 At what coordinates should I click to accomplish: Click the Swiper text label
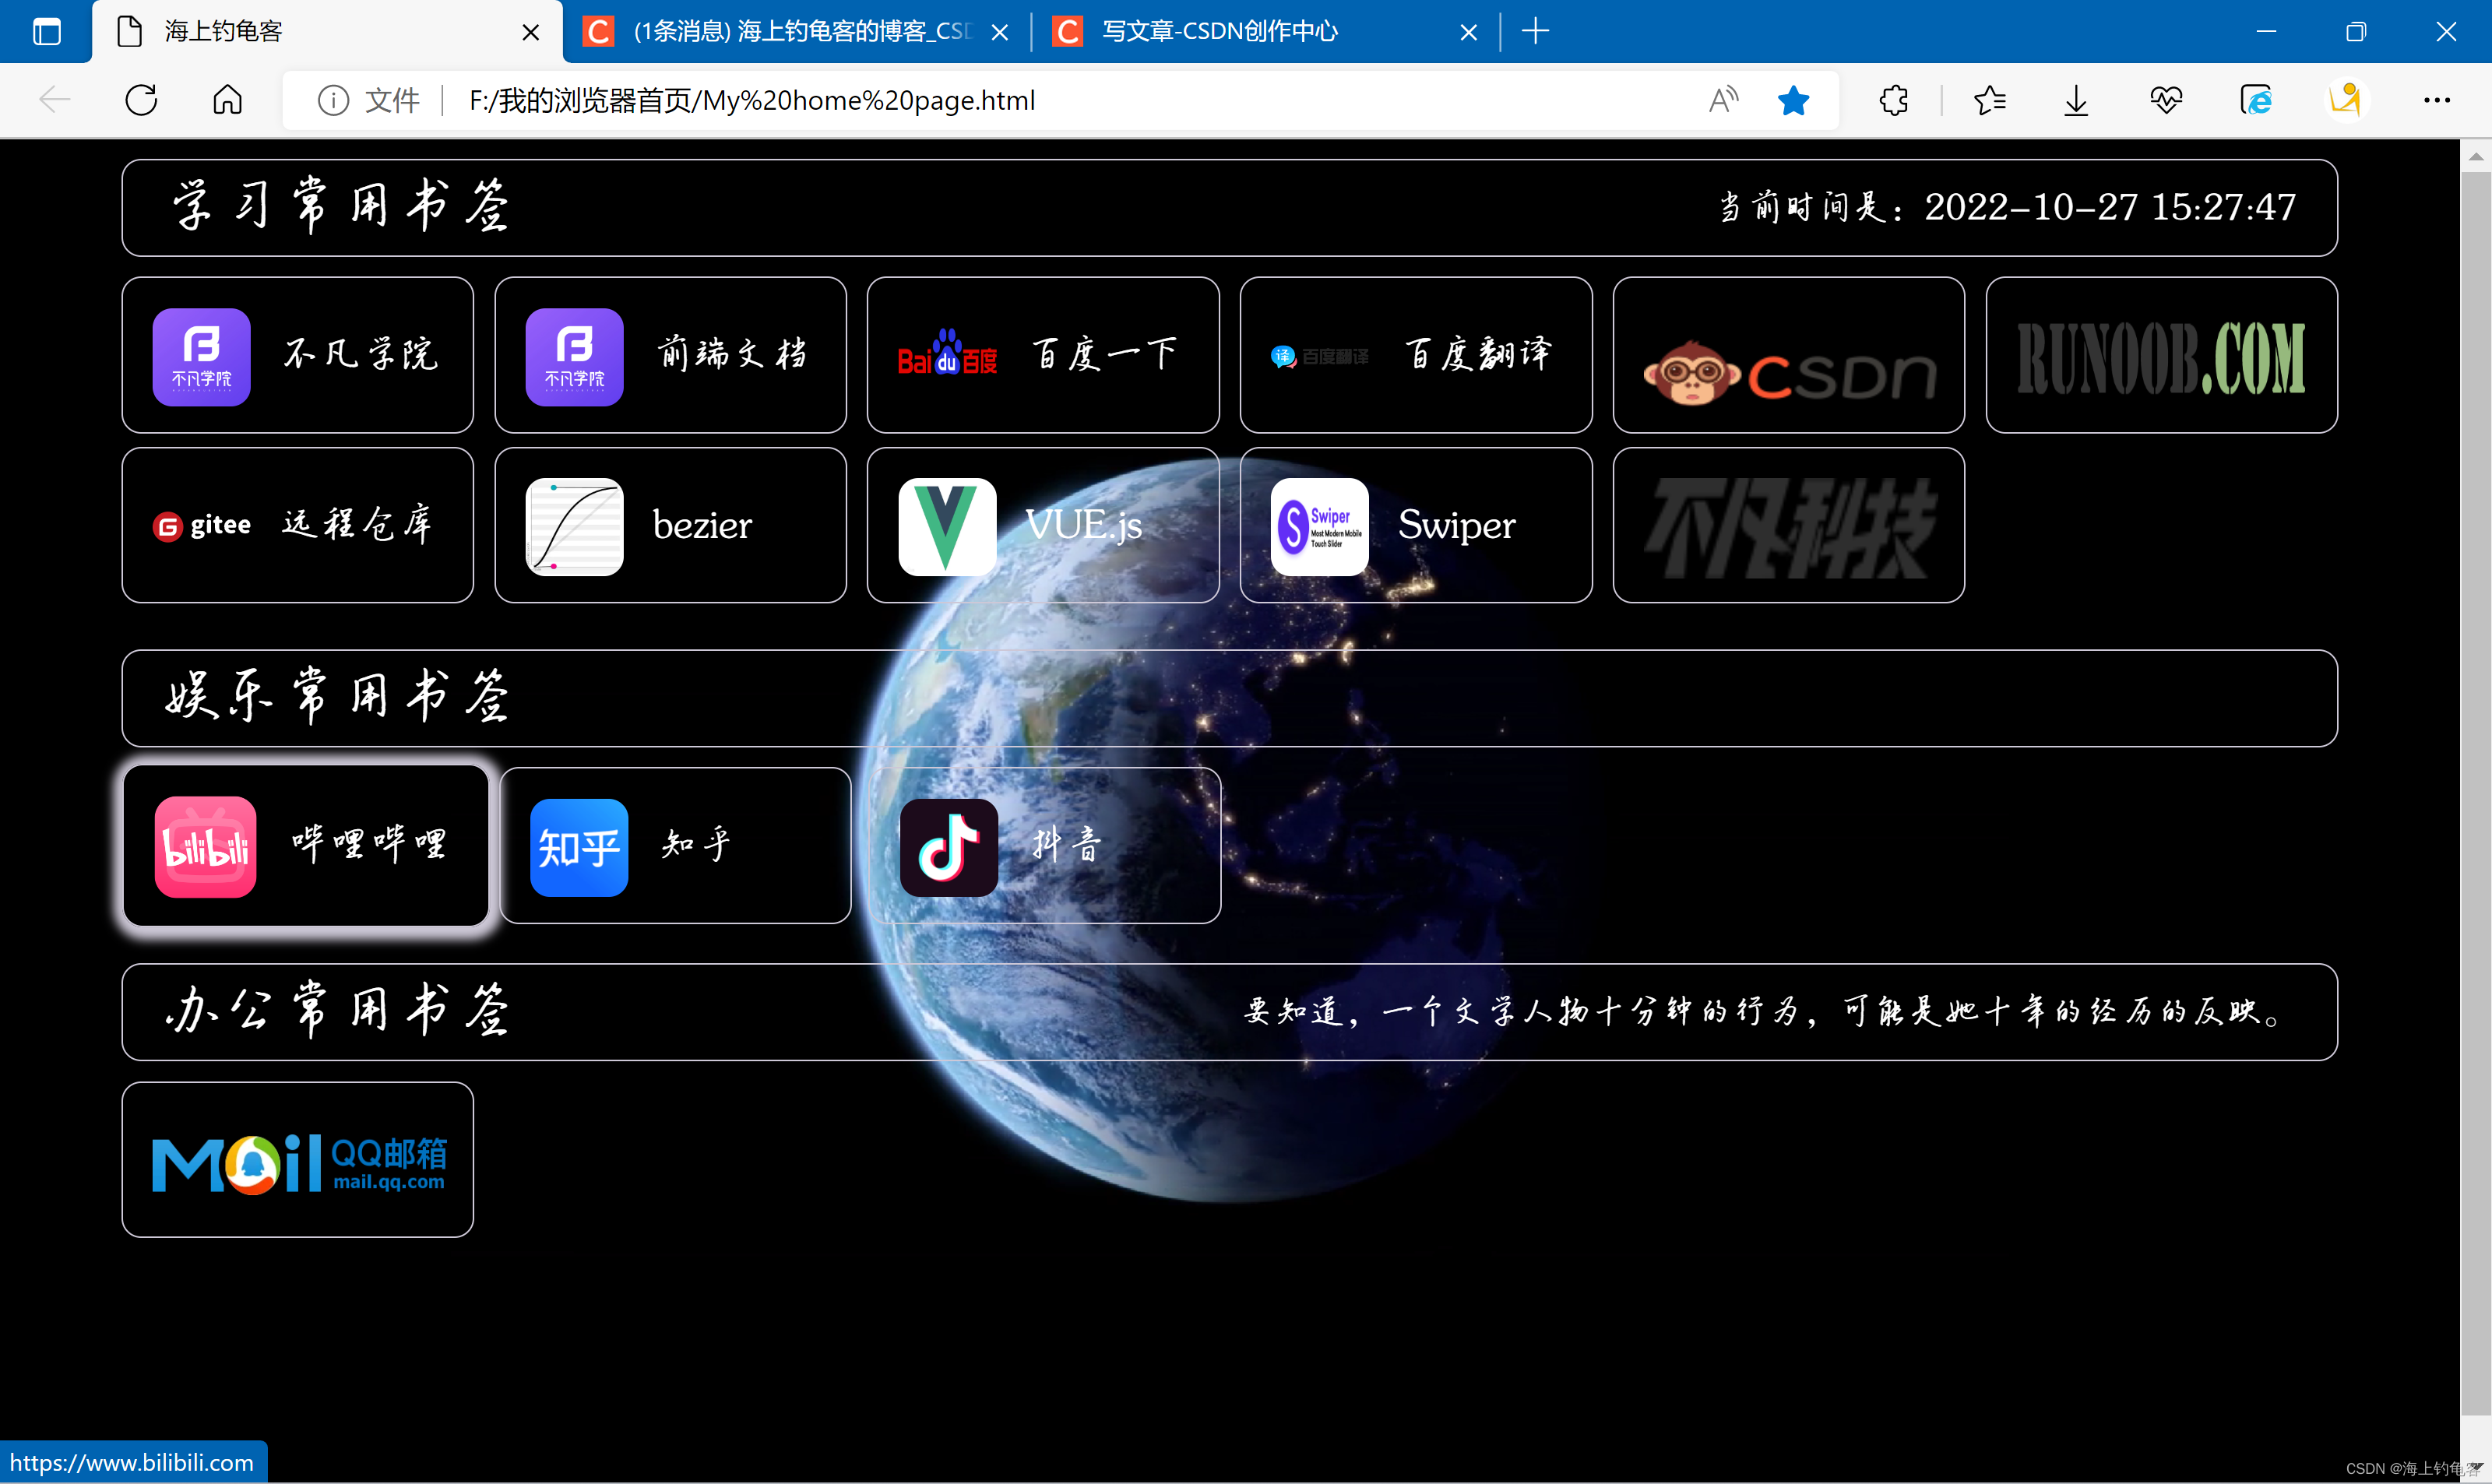[1456, 525]
